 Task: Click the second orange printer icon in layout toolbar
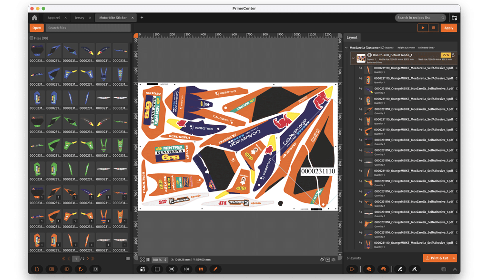pyautogui.click(x=384, y=269)
